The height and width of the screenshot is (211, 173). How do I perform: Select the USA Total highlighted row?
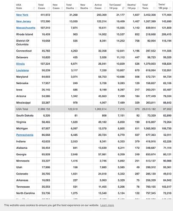tap(94, 109)
